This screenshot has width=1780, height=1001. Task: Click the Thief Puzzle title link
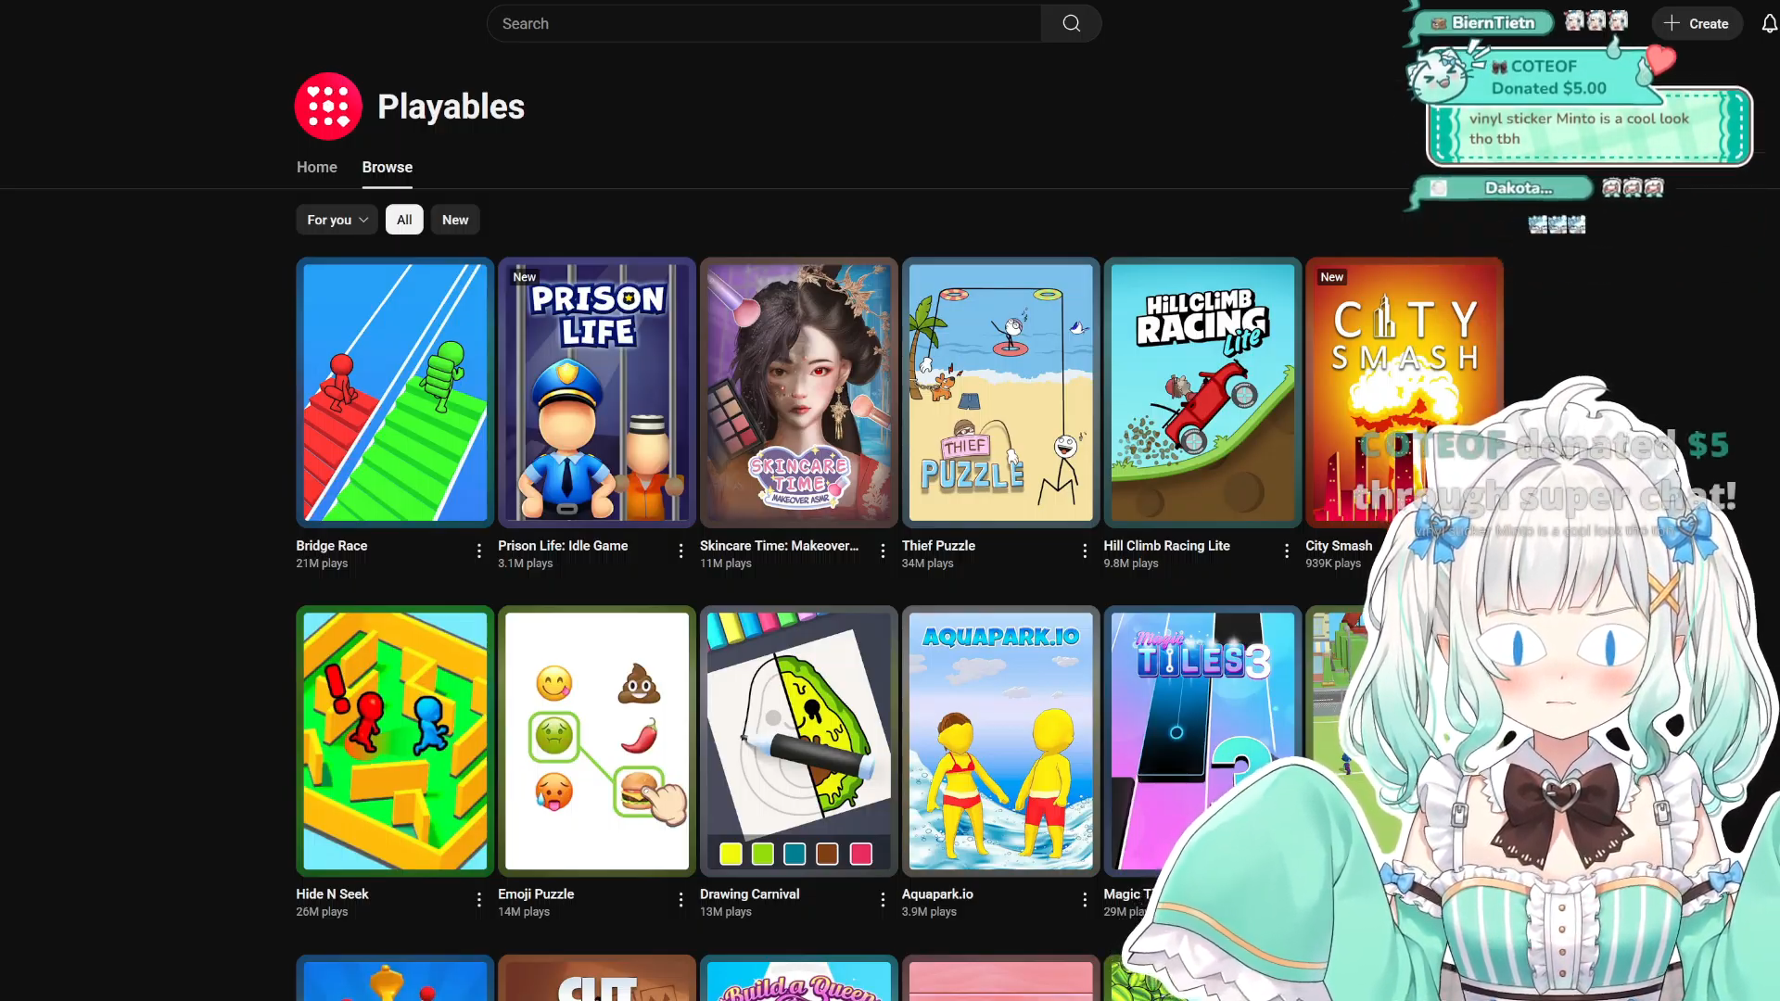pyautogui.click(x=938, y=546)
